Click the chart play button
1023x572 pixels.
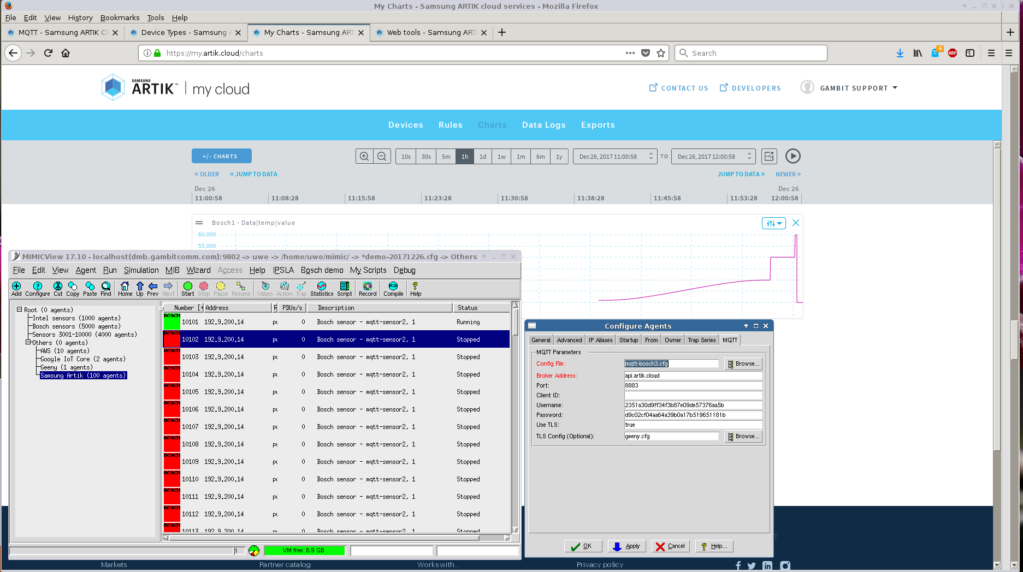tap(793, 156)
